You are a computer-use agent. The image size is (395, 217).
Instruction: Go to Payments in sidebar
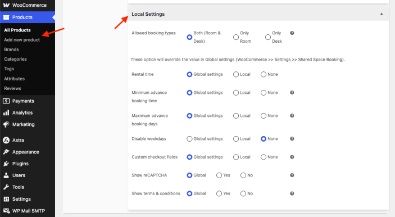pos(23,101)
